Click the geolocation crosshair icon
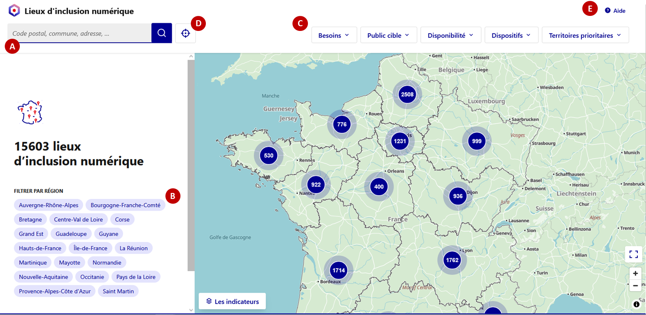The height and width of the screenshot is (315, 646). (x=186, y=33)
